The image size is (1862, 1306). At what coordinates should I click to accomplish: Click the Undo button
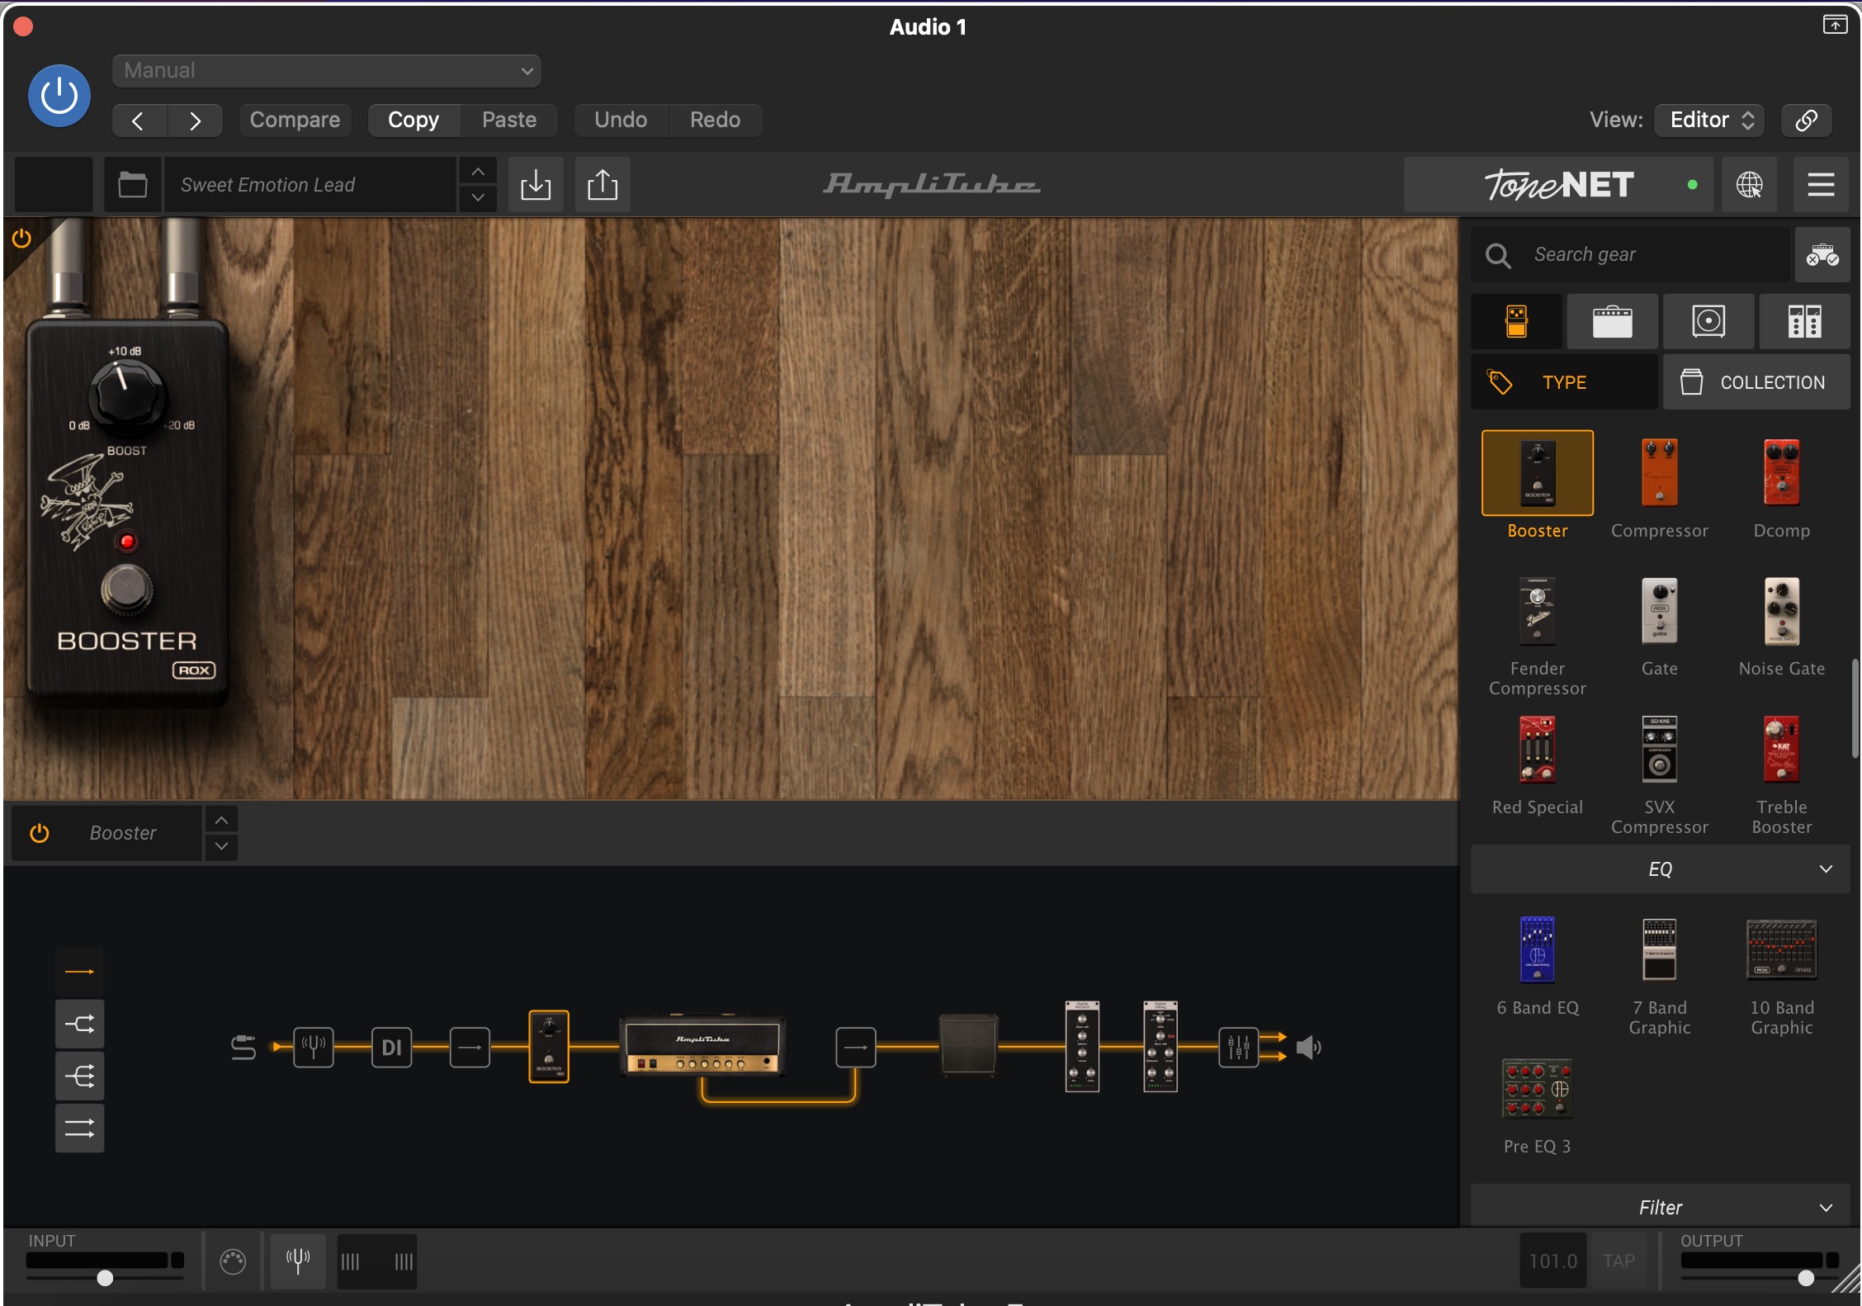coord(621,121)
